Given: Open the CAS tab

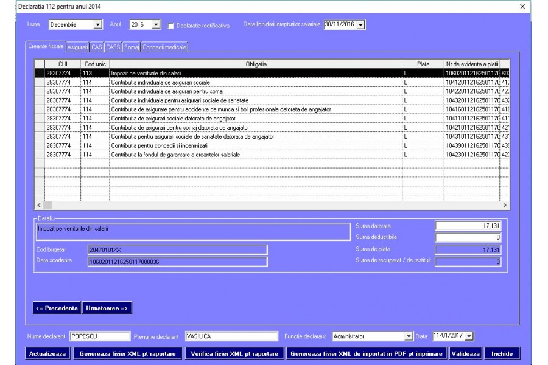Looking at the screenshot, I should click(97, 47).
